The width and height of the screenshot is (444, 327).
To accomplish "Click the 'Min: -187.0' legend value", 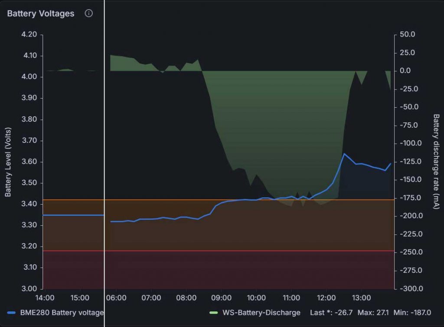I will 412,313.
